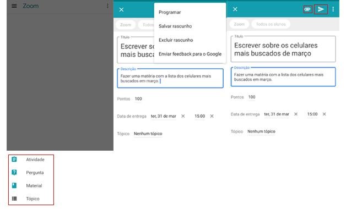Select Programar from the menu
The height and width of the screenshot is (209, 346).
(x=170, y=12)
